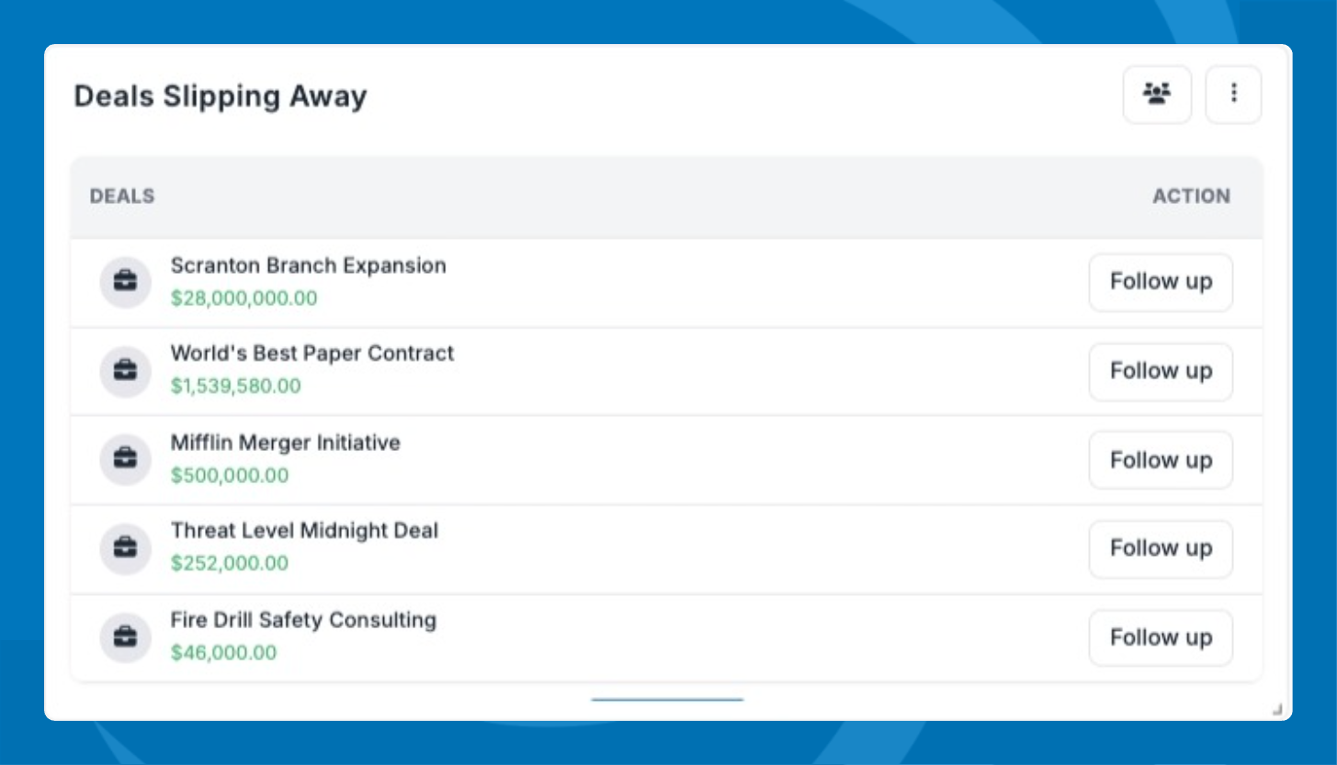Click briefcase icon for Fire Drill Safety Consulting
The width and height of the screenshot is (1337, 765).
click(x=125, y=636)
